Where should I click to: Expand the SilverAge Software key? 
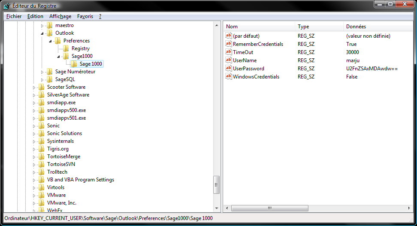[x=34, y=95]
